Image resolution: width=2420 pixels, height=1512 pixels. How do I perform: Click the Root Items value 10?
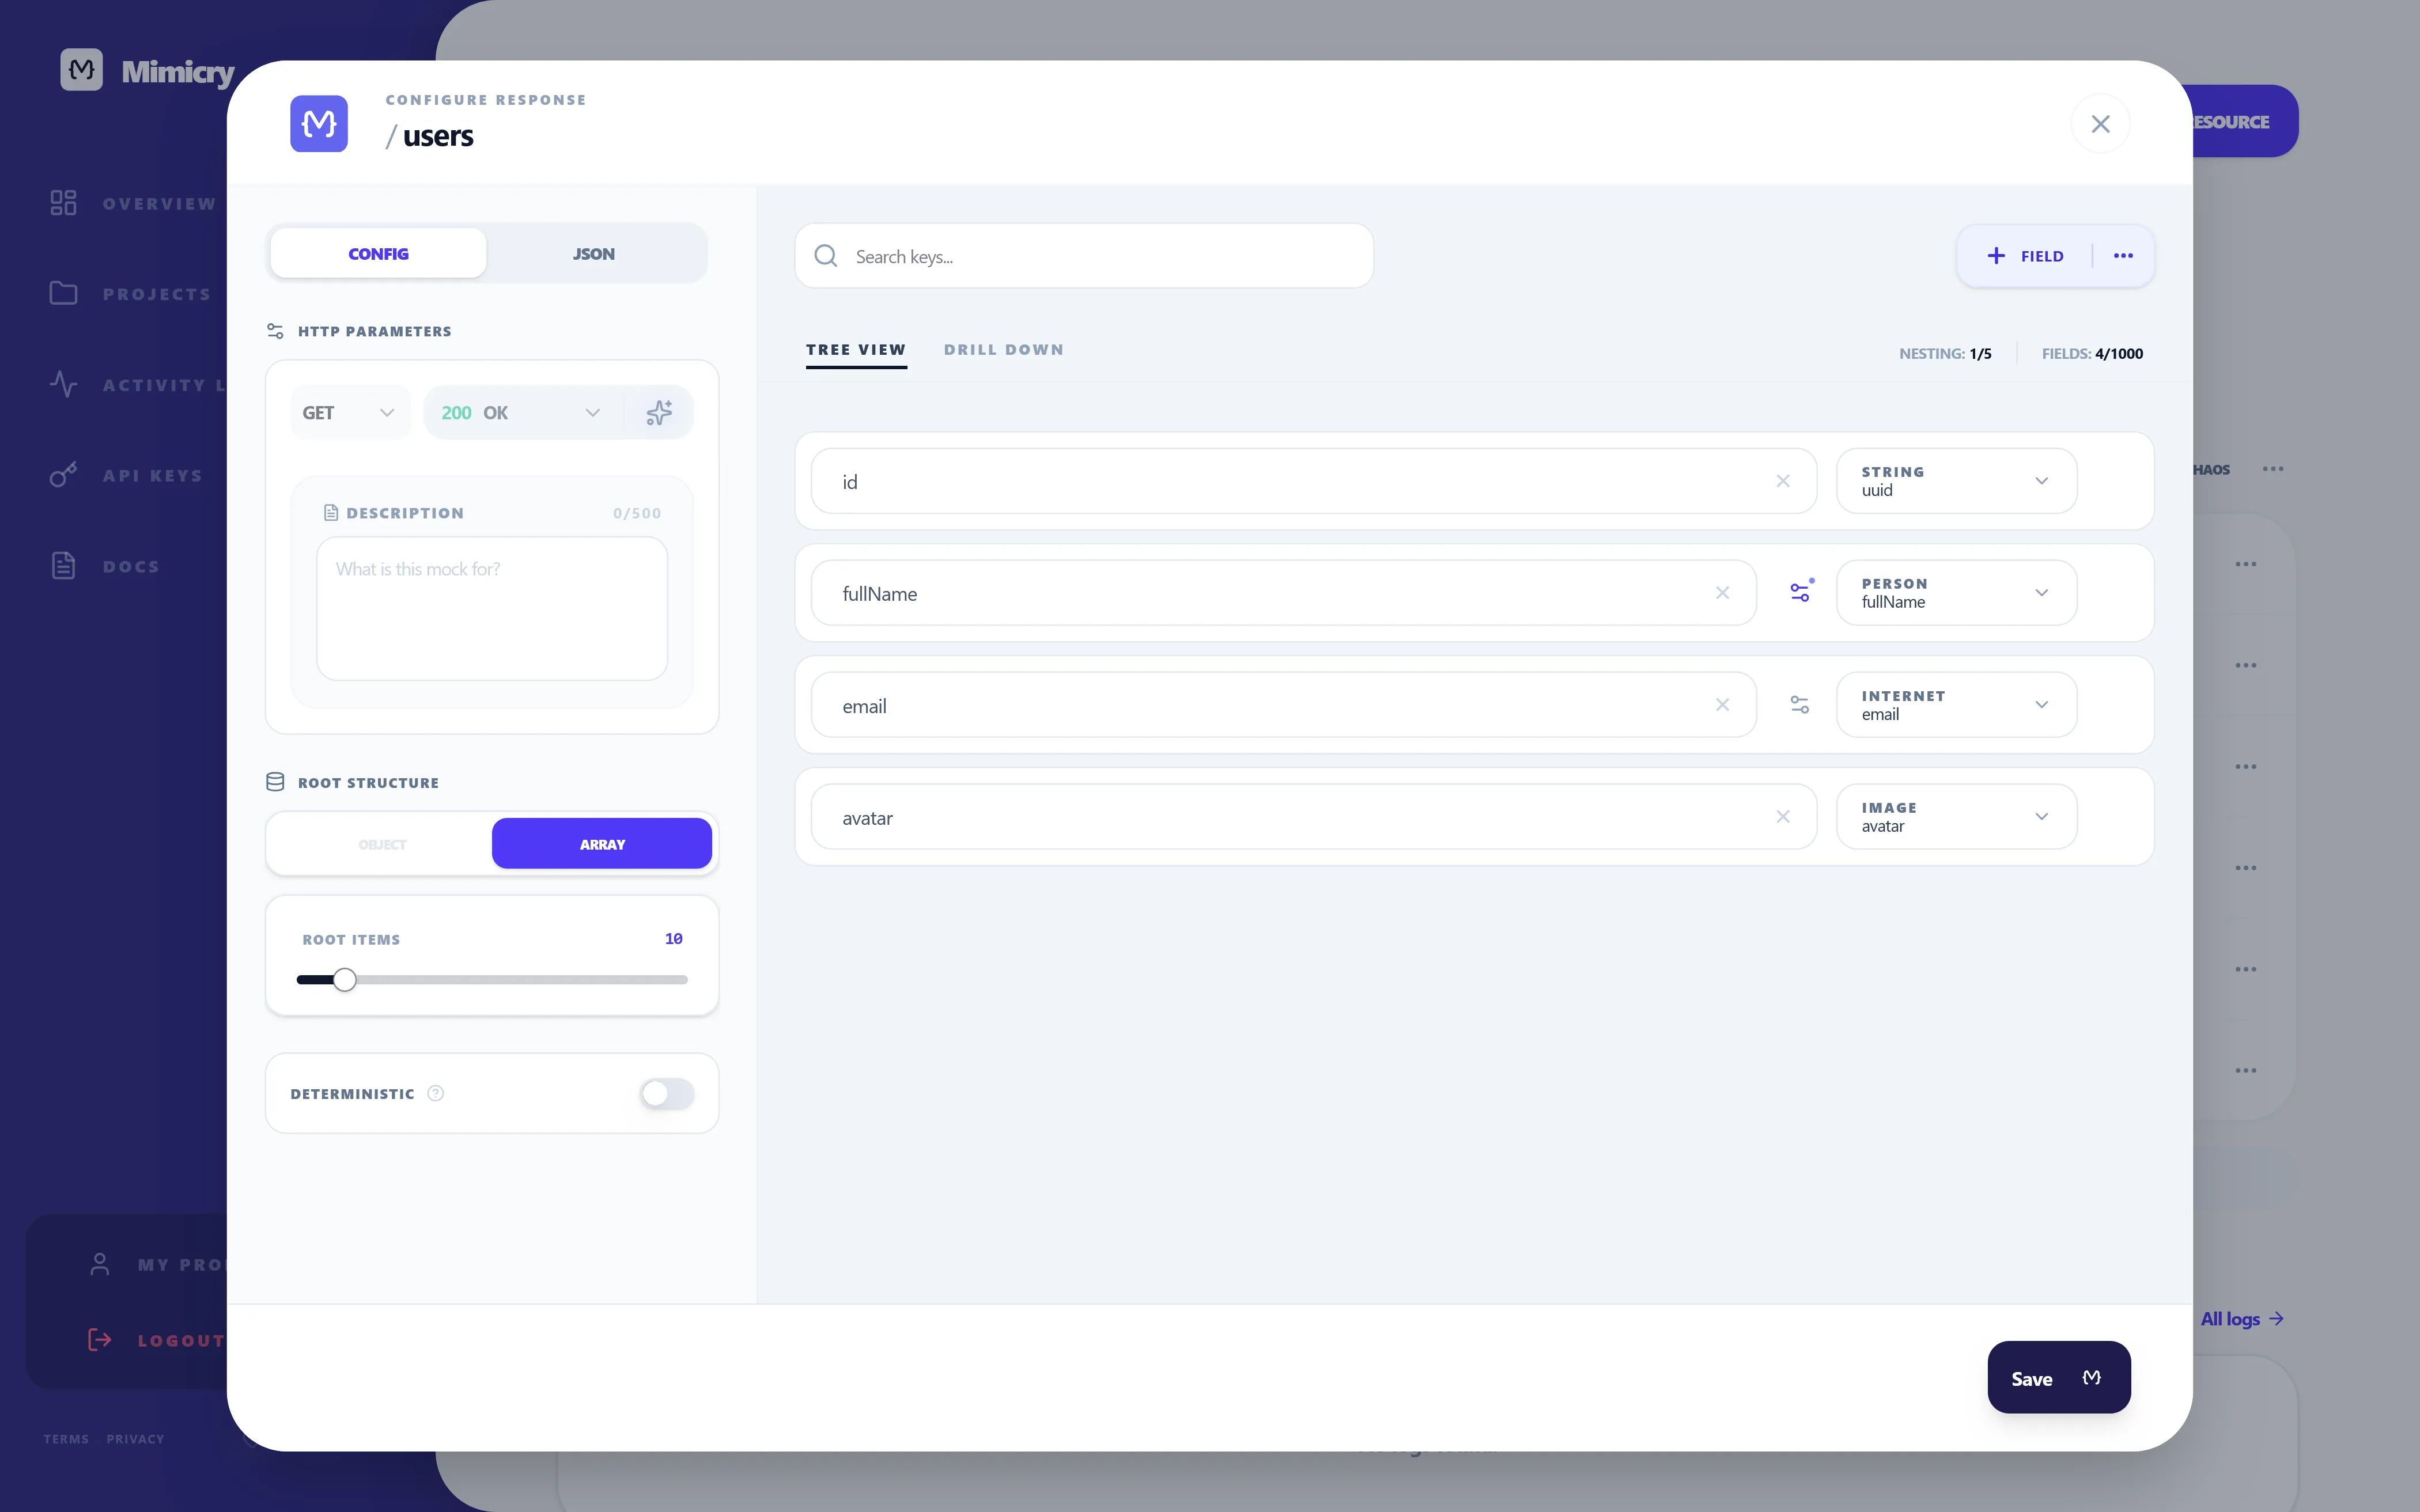(674, 939)
